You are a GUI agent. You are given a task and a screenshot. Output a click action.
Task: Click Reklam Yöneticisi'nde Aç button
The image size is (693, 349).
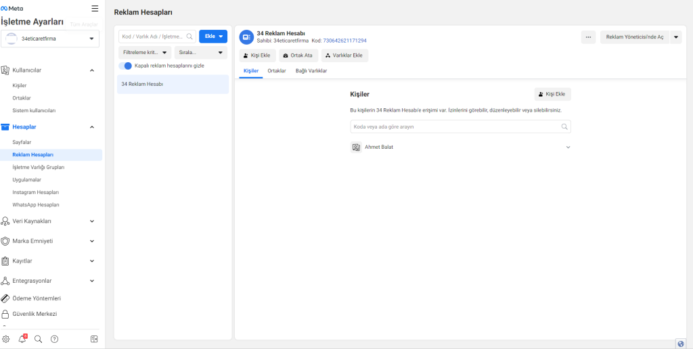pos(634,37)
